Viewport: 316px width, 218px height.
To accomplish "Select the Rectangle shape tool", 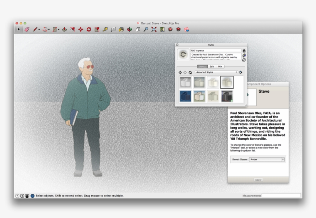I will click(55, 30).
